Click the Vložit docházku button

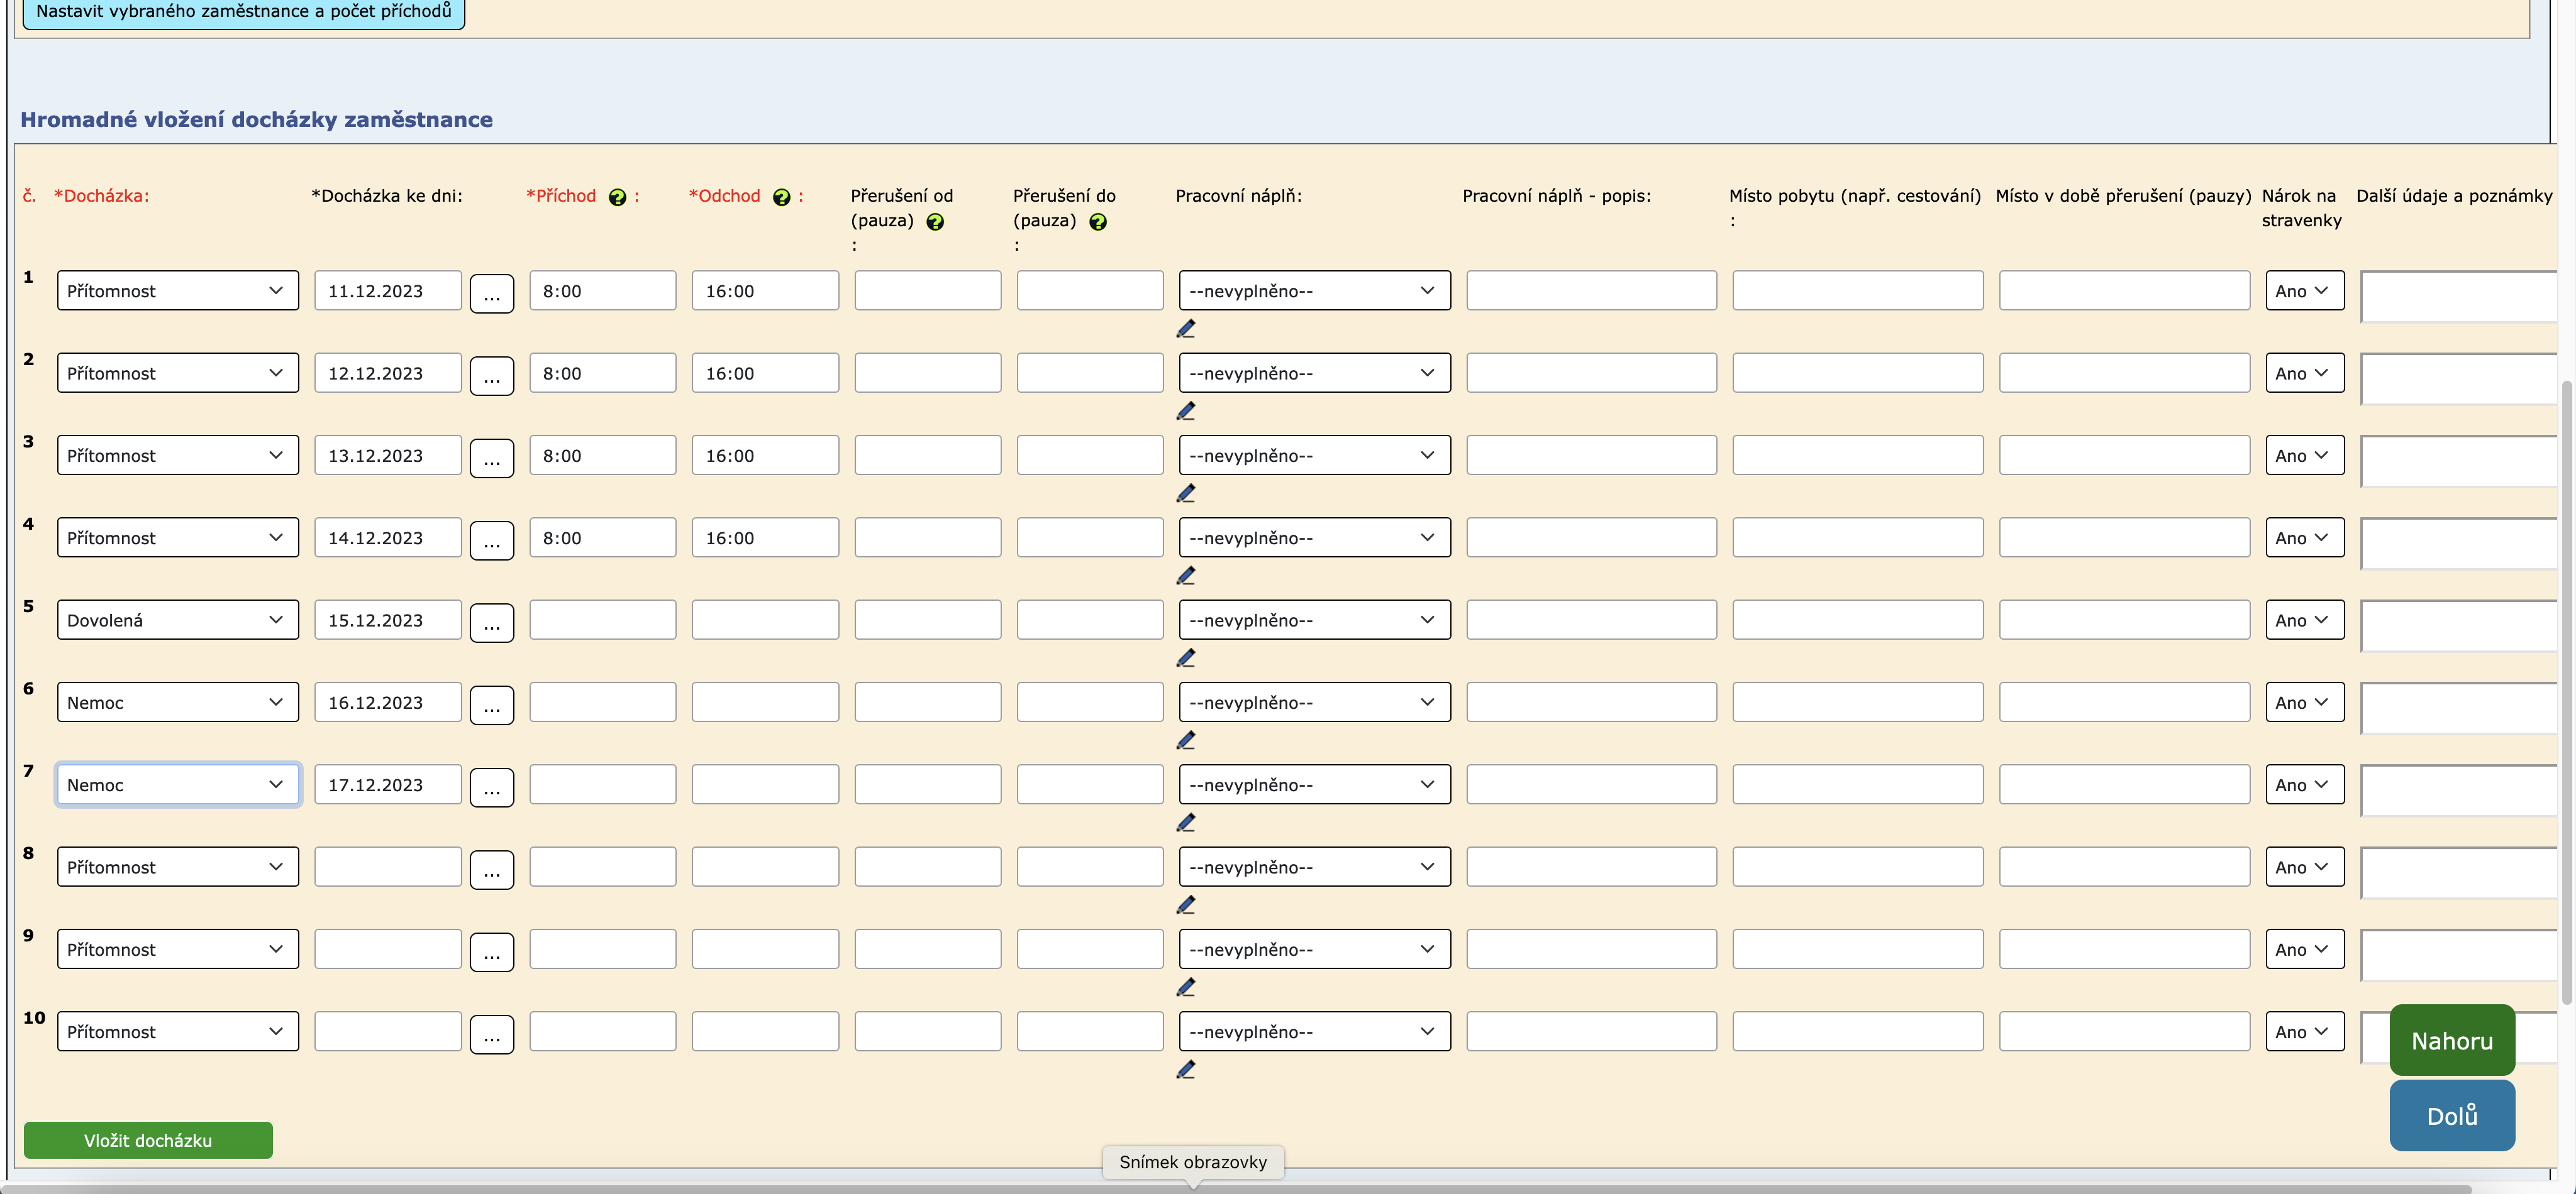tap(148, 1140)
